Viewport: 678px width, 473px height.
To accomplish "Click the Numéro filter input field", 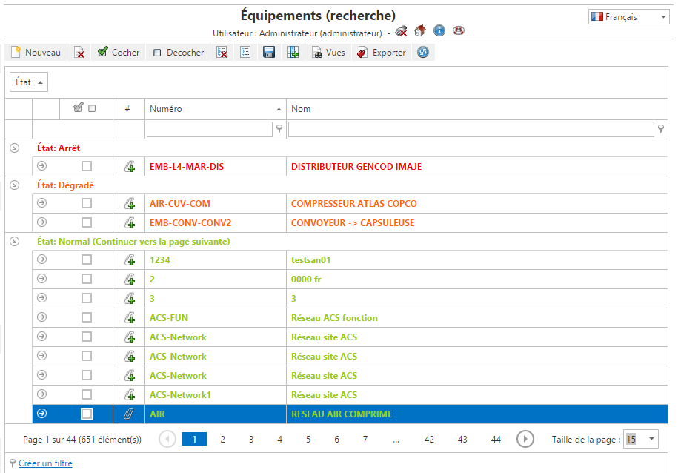I will click(x=210, y=130).
